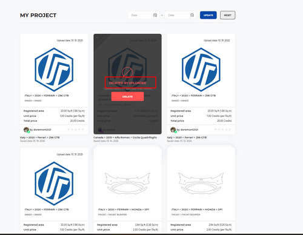The width and height of the screenshot is (303, 235).
Task: Click the red DELETE button on the deleted card
Action: [127, 96]
